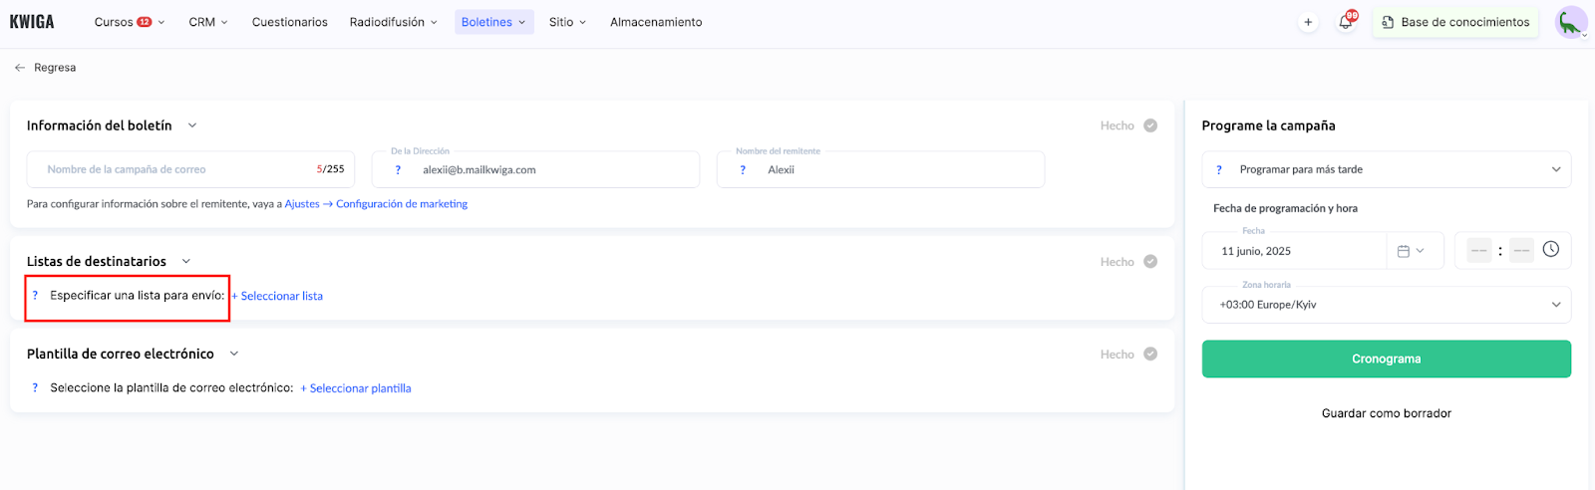Click the Fecha de programación y hora label

click(x=1285, y=208)
